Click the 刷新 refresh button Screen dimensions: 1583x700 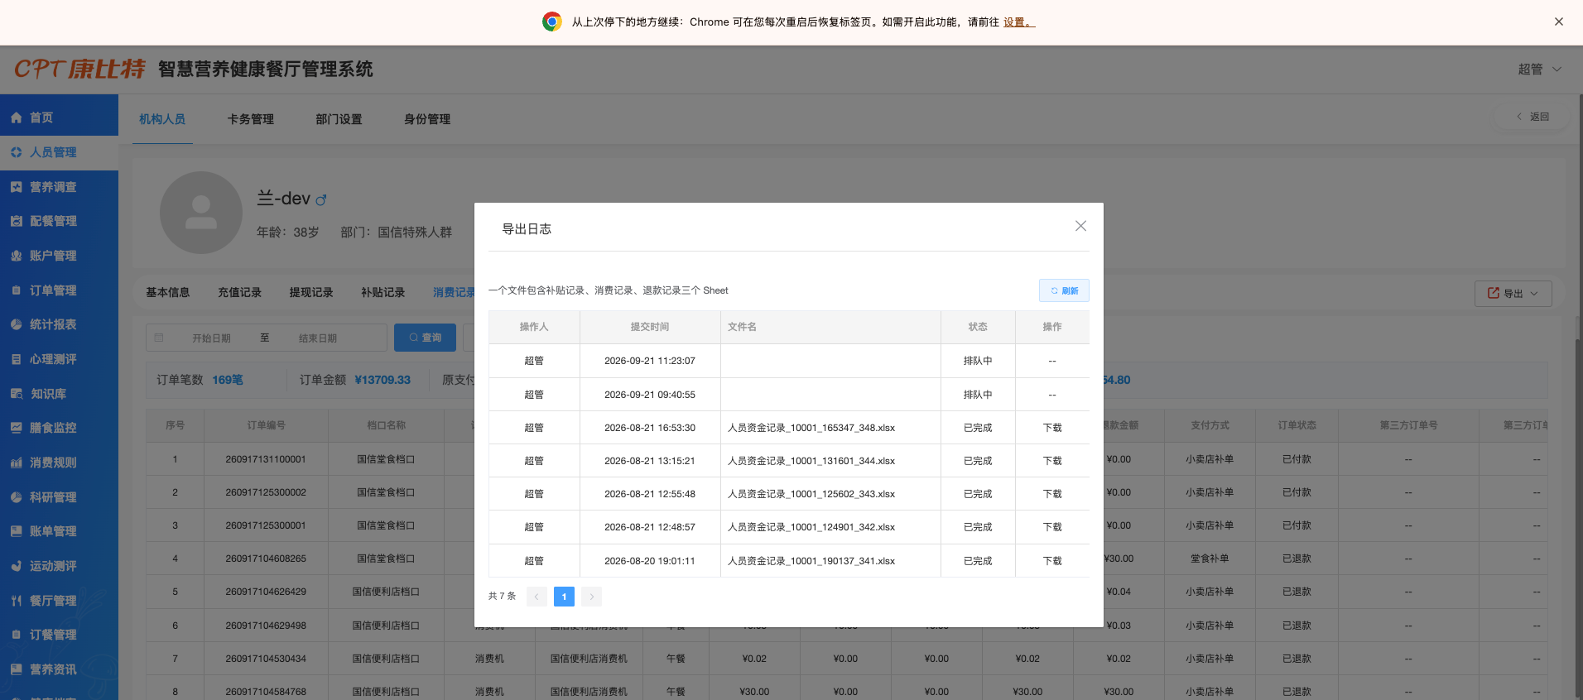click(1064, 290)
